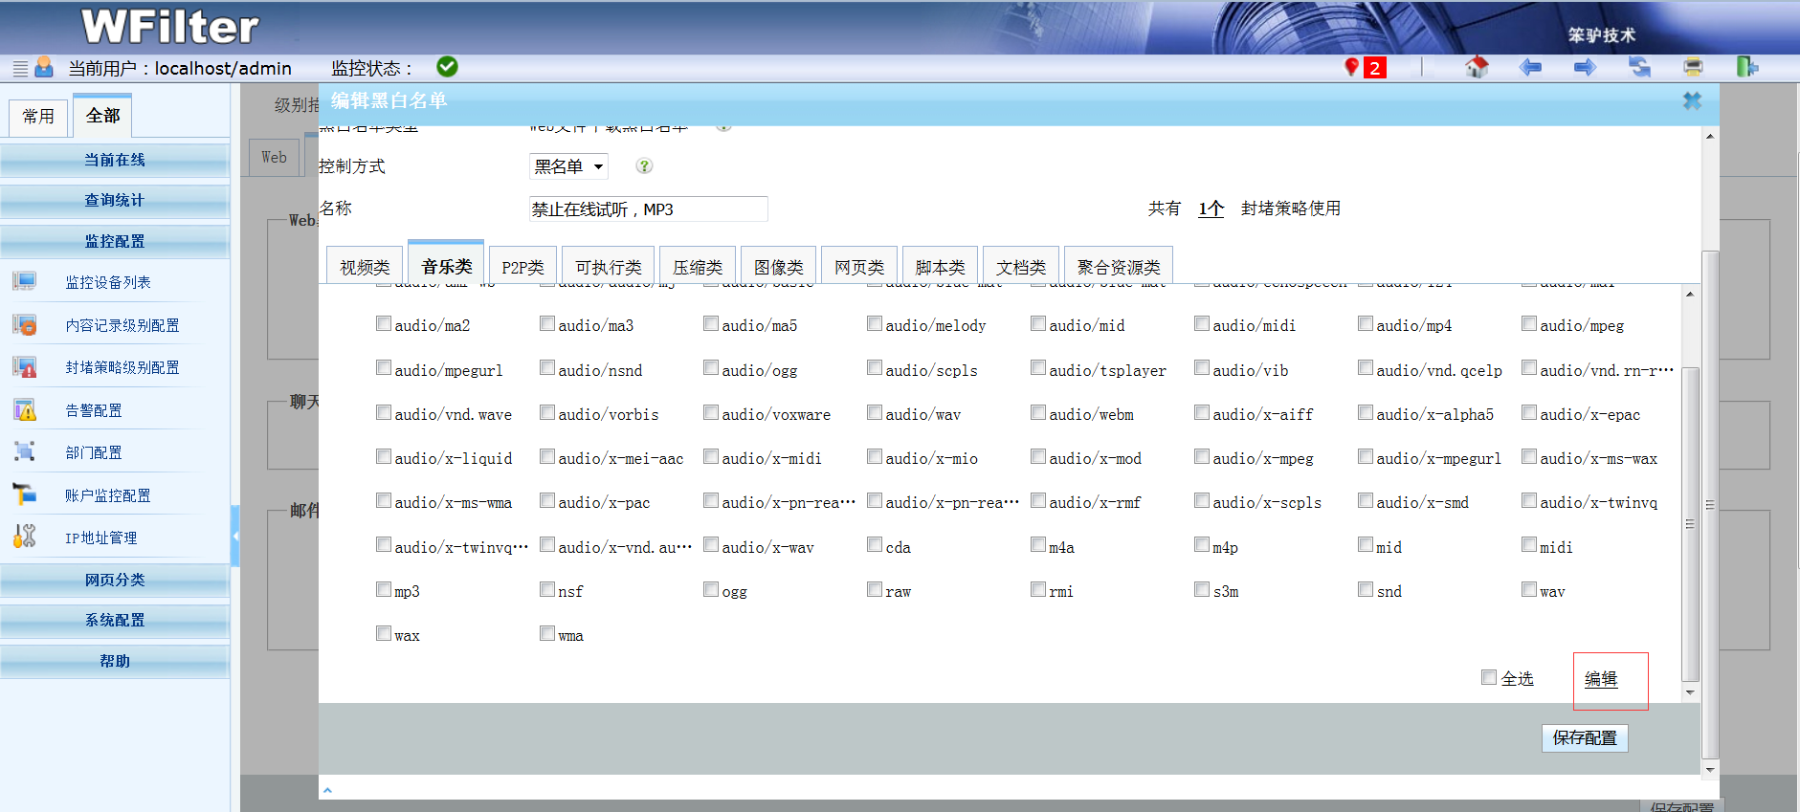Click the 编辑 link

point(1600,679)
